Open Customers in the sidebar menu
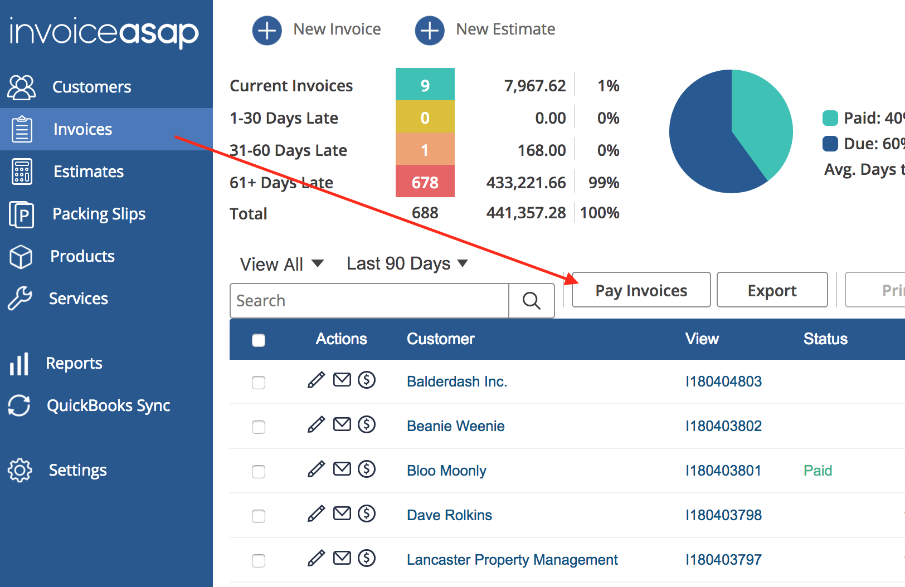This screenshot has width=905, height=587. (106, 87)
